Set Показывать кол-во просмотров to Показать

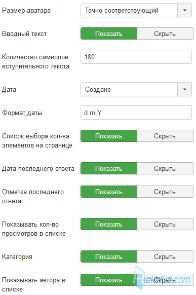pyautogui.click(x=109, y=224)
